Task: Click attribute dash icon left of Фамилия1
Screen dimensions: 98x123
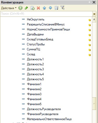Action: point(23,84)
